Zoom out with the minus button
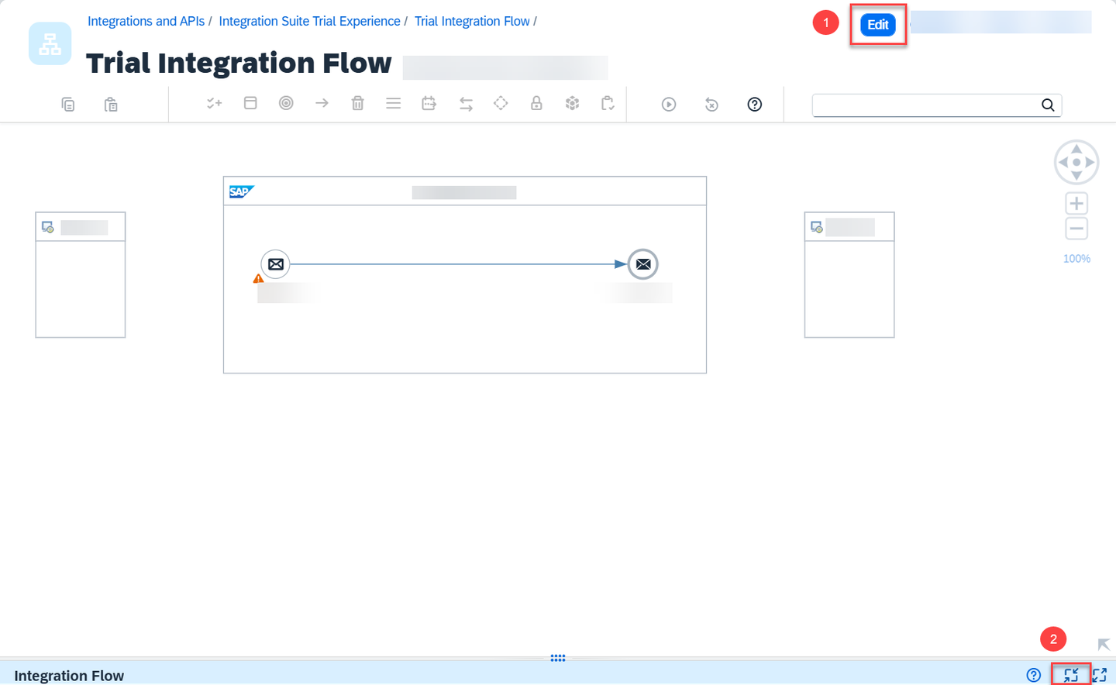The image size is (1116, 685). [1076, 229]
